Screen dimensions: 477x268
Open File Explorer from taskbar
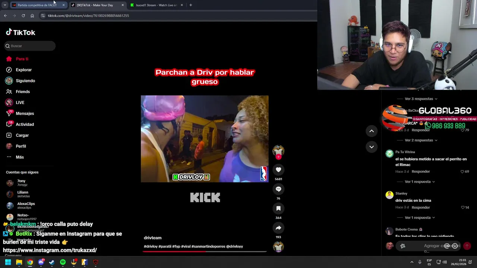[x=19, y=262]
